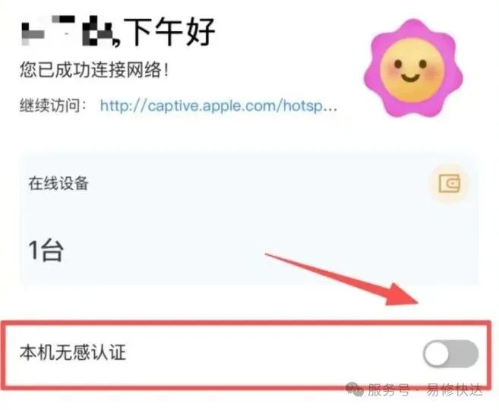
Task: Click the WeChat logo in the watermark
Action: 355,389
